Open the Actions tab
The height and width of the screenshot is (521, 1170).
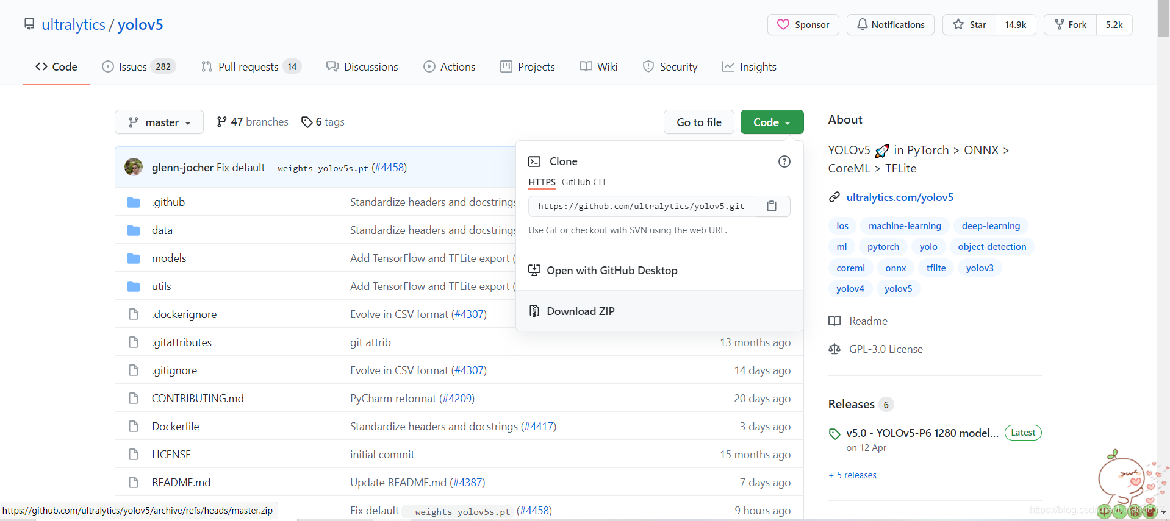(x=450, y=66)
